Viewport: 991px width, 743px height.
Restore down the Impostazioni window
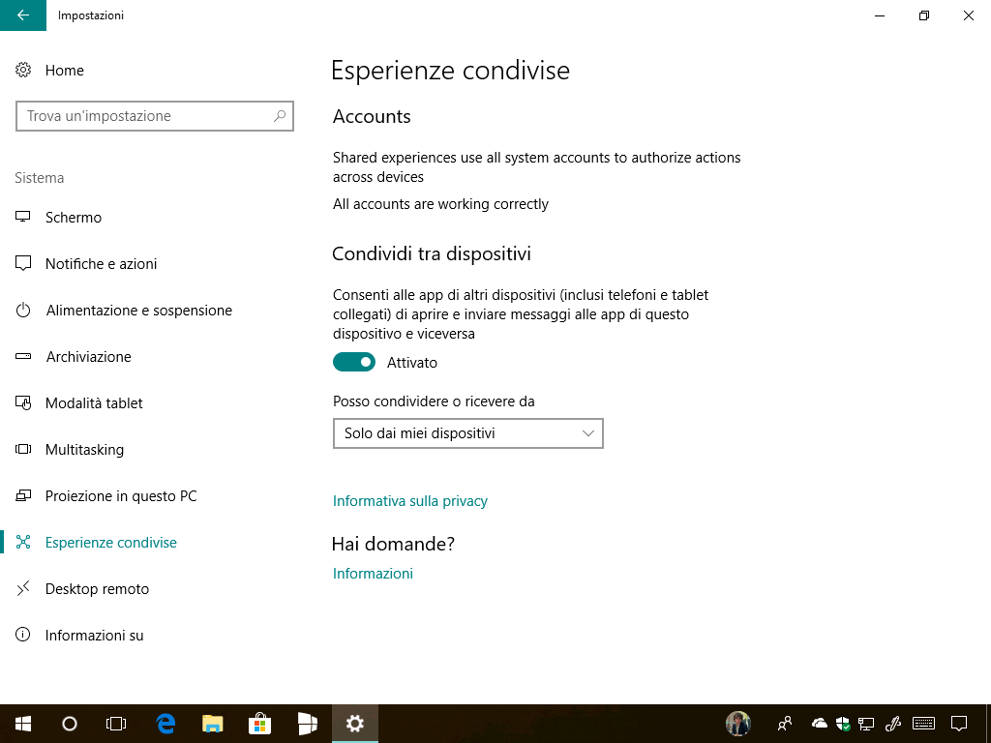924,15
